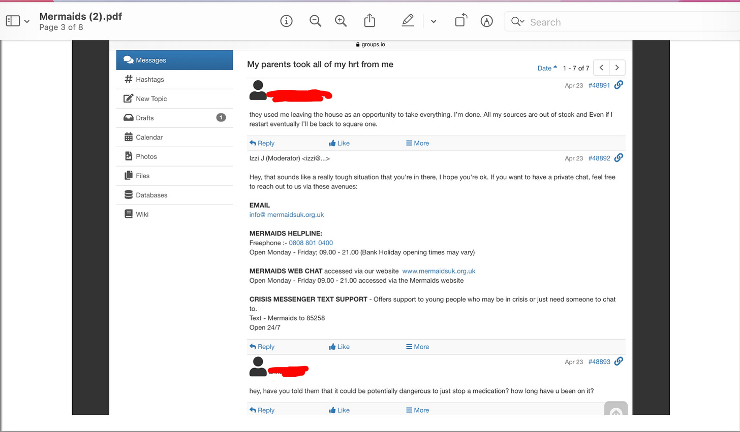Copy permalink icon for message #48893
Image resolution: width=740 pixels, height=432 pixels.
coord(619,361)
